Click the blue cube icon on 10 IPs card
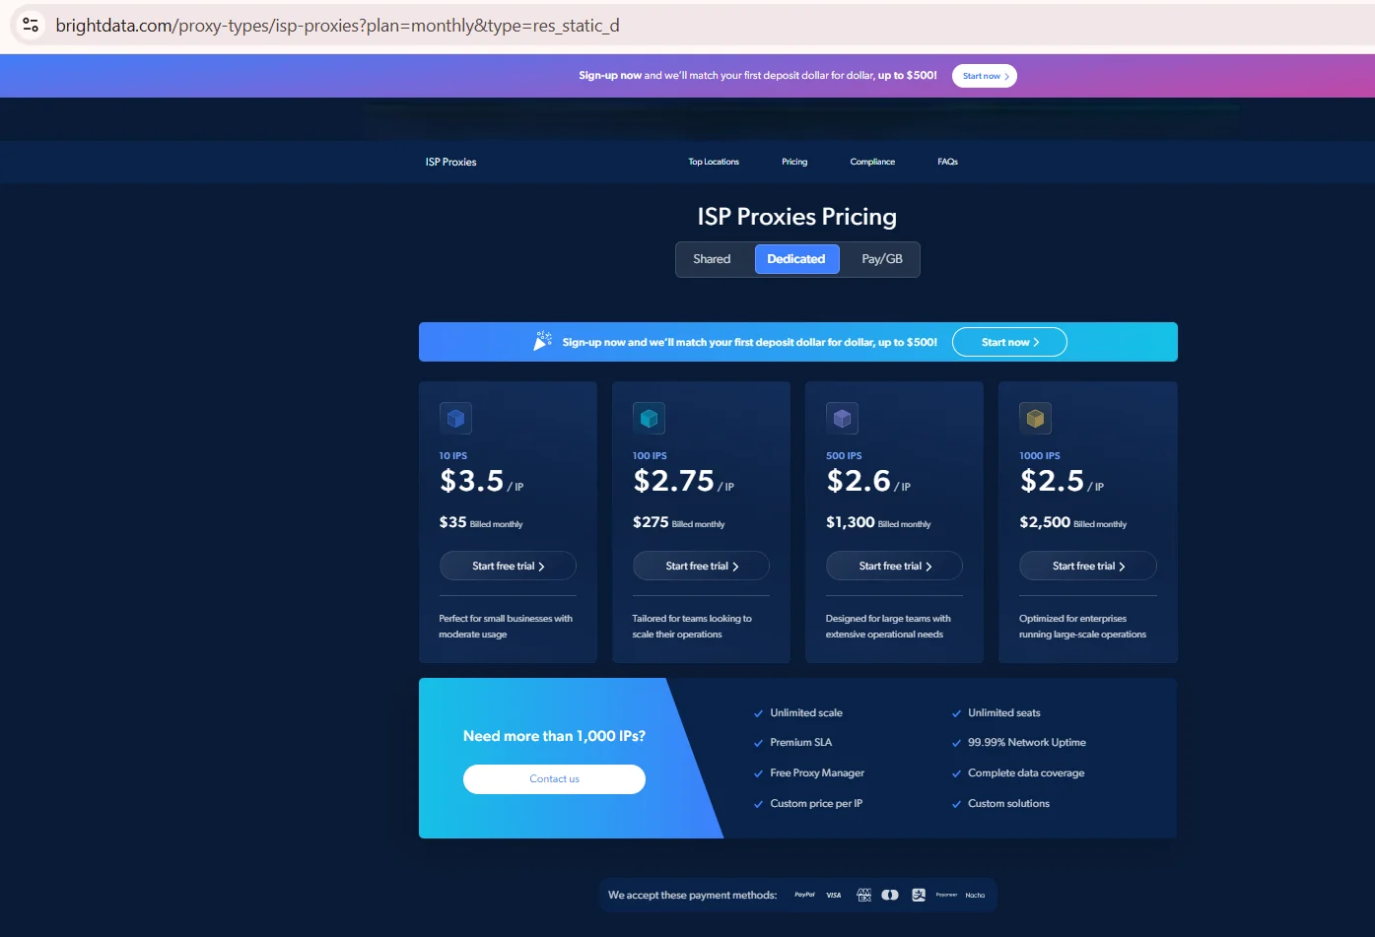The width and height of the screenshot is (1375, 937). coord(455,419)
